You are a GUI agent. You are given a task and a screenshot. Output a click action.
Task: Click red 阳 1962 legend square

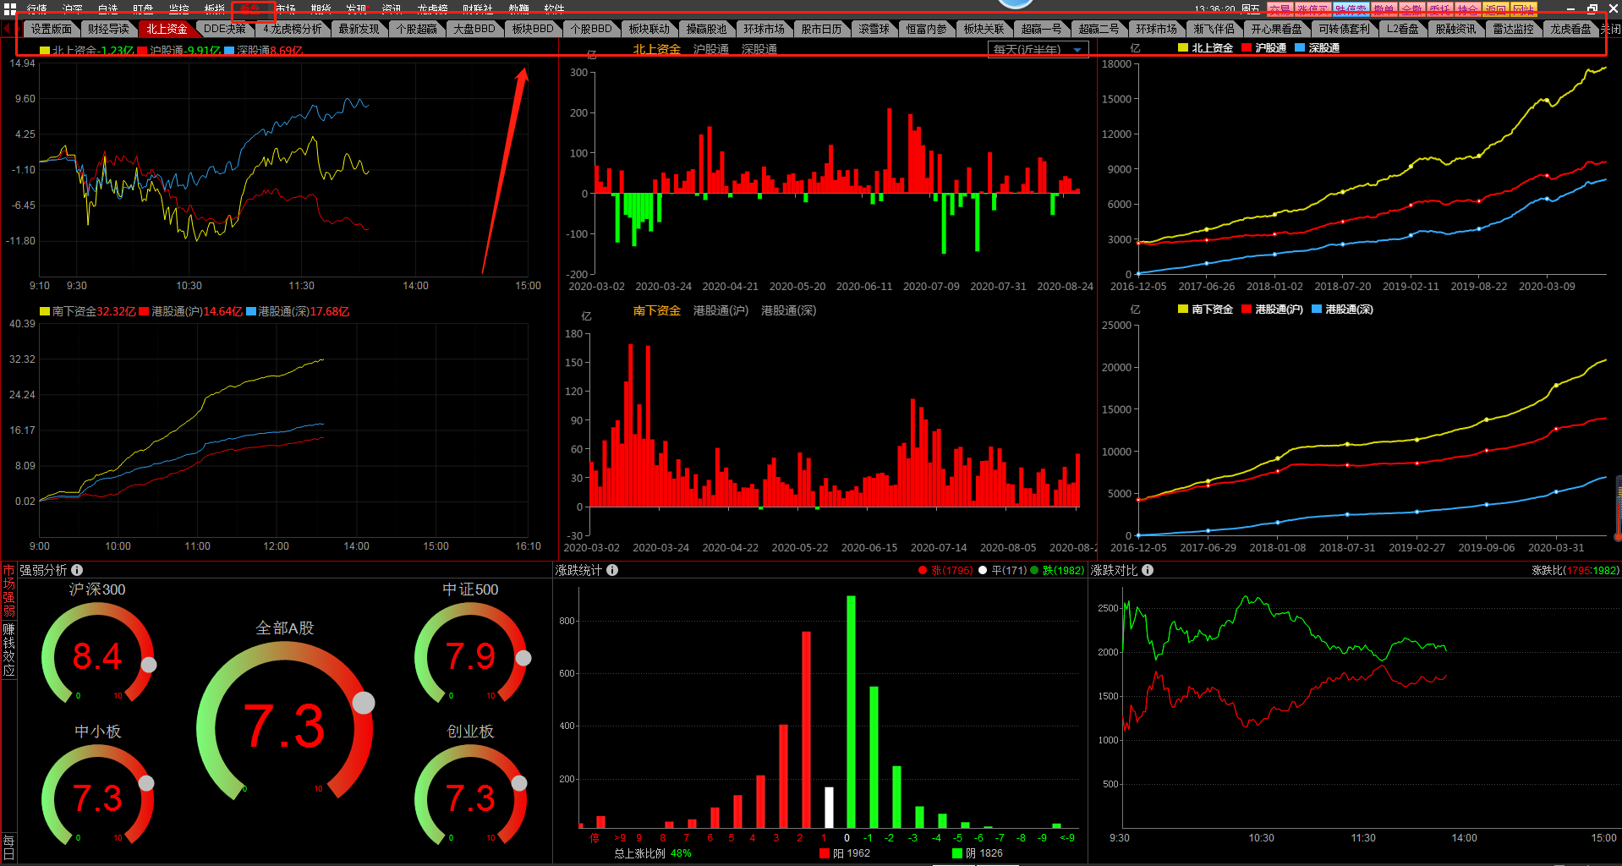(825, 853)
